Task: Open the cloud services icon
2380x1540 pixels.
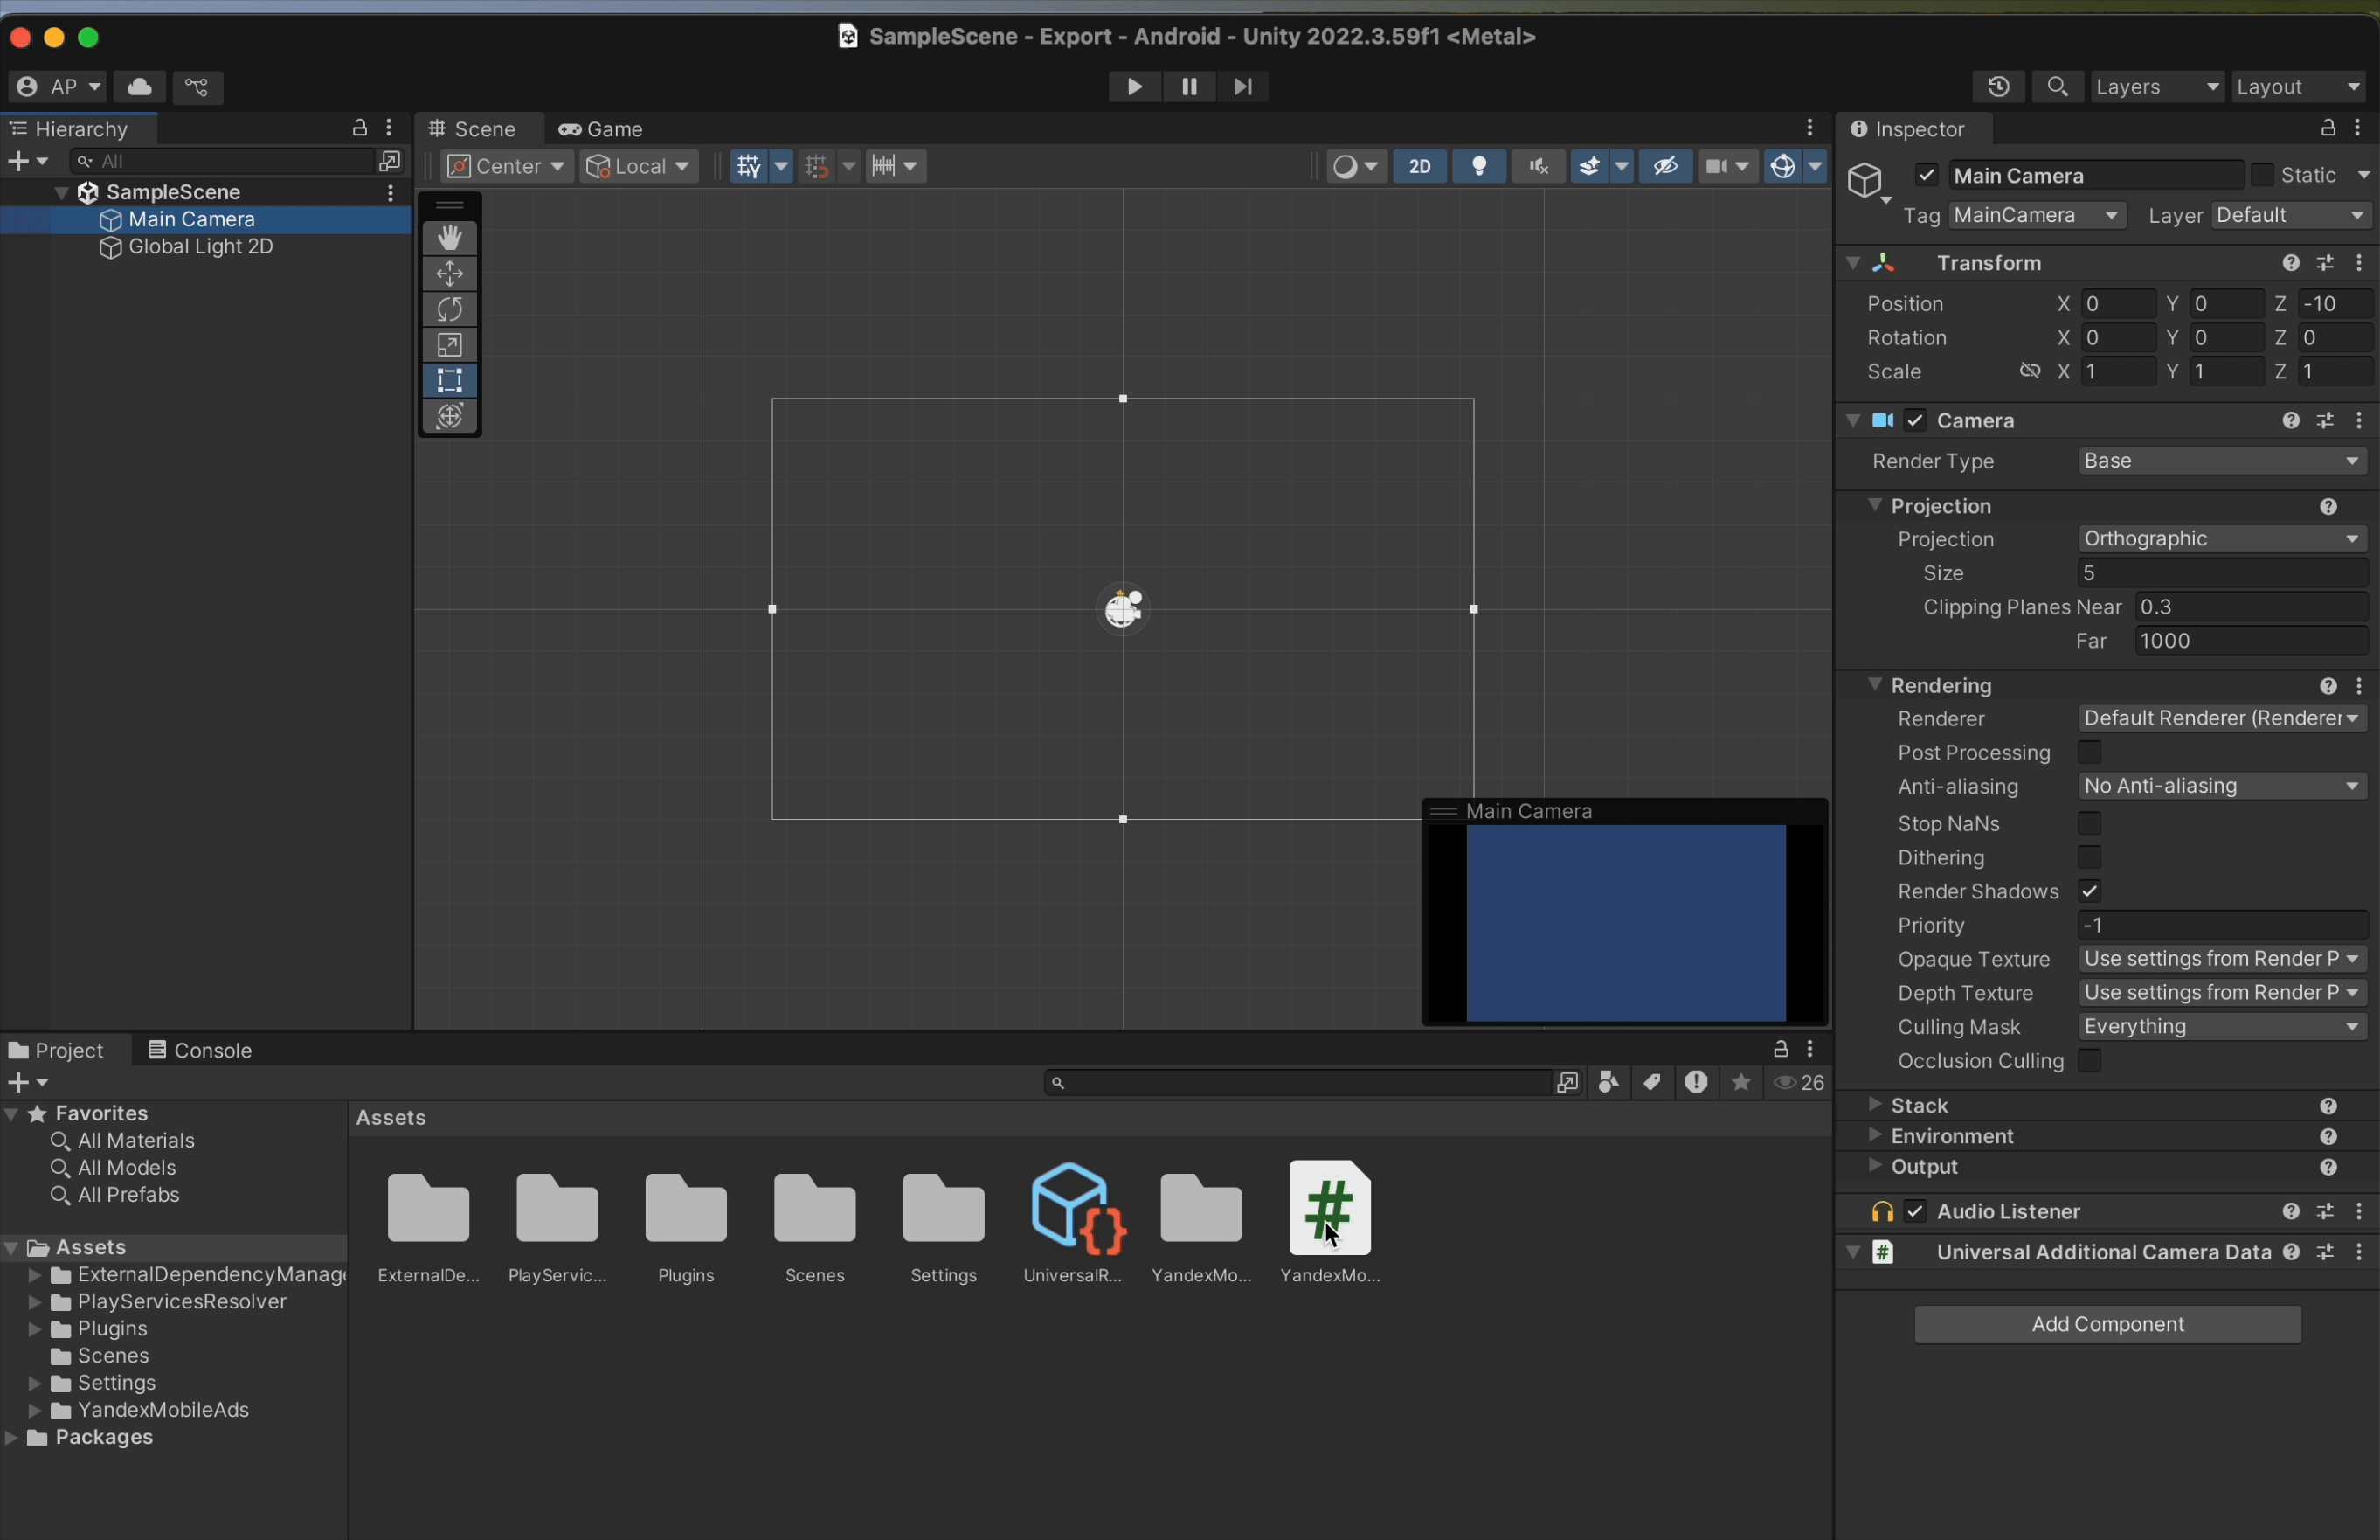Action: 140,87
